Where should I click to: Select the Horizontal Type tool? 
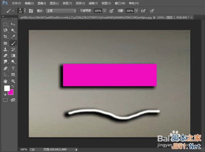[13, 68]
